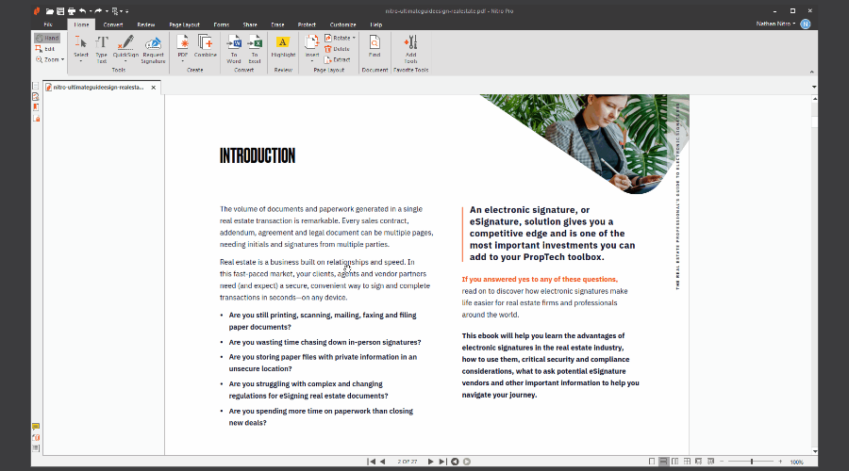This screenshot has height=471, width=849.
Task: Select the Highlight tool
Action: pyautogui.click(x=283, y=46)
